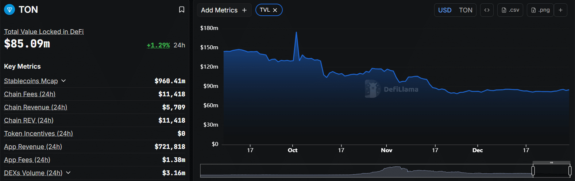Image resolution: width=575 pixels, height=181 pixels.
Task: Open the embed chart code icon
Action: tap(487, 10)
